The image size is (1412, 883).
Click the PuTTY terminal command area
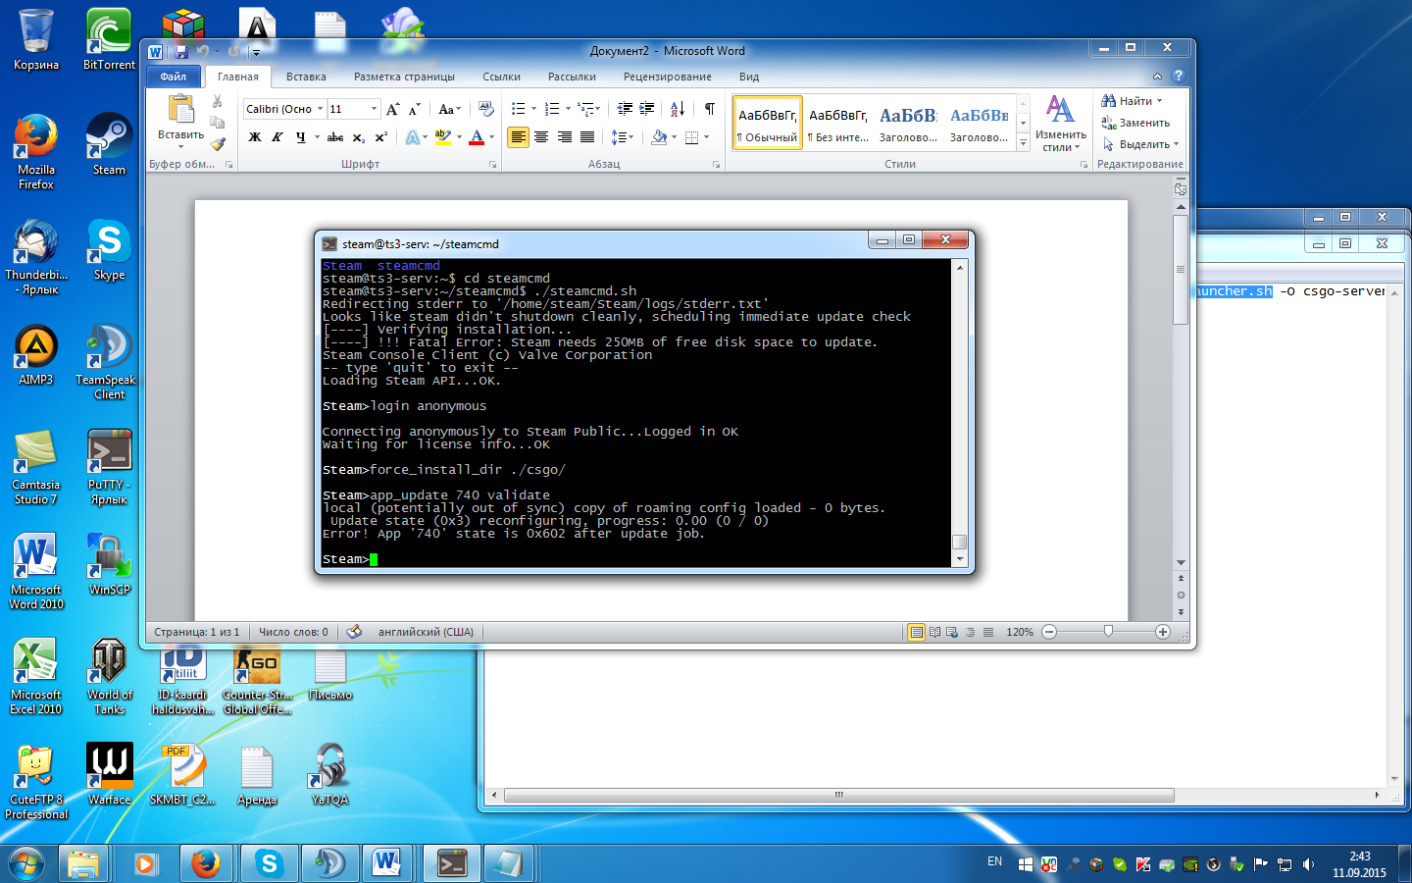[x=636, y=412]
